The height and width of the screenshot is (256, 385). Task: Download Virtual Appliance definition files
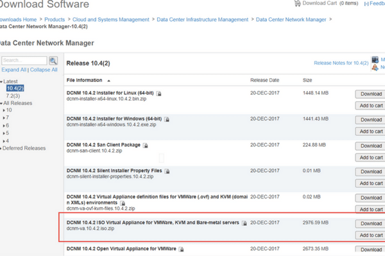tap(371, 198)
